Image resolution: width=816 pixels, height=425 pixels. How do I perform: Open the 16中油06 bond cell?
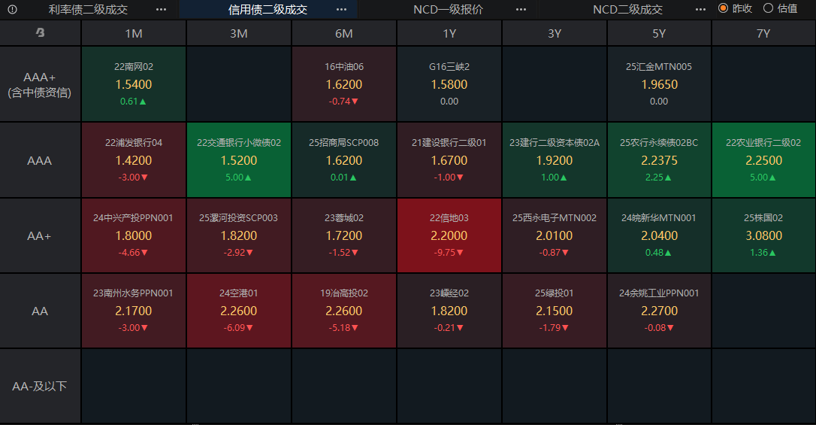pyautogui.click(x=344, y=84)
